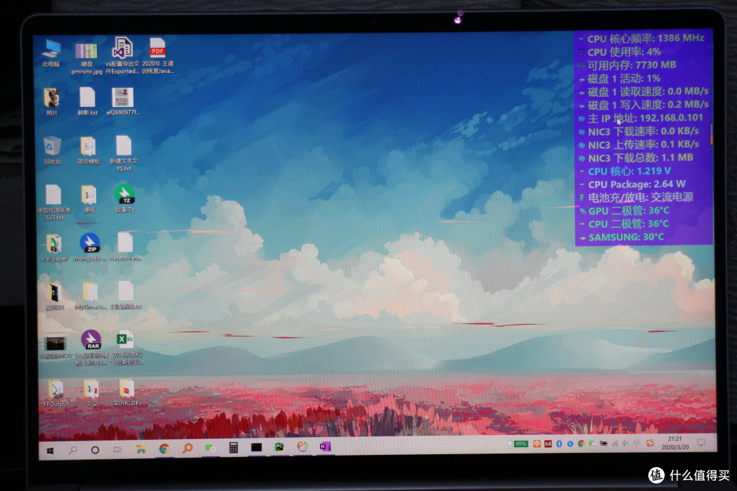This screenshot has width=737, height=491.
Task: Click the Sogou input S tray icon
Action: (650, 443)
